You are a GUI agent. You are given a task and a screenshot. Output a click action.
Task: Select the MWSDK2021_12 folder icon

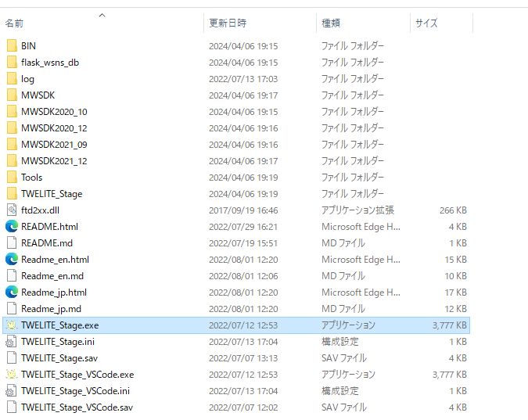pos(12,161)
